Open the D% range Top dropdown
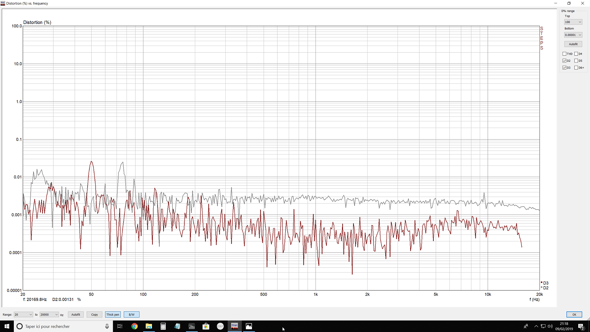The height and width of the screenshot is (332, 590). pos(573,22)
